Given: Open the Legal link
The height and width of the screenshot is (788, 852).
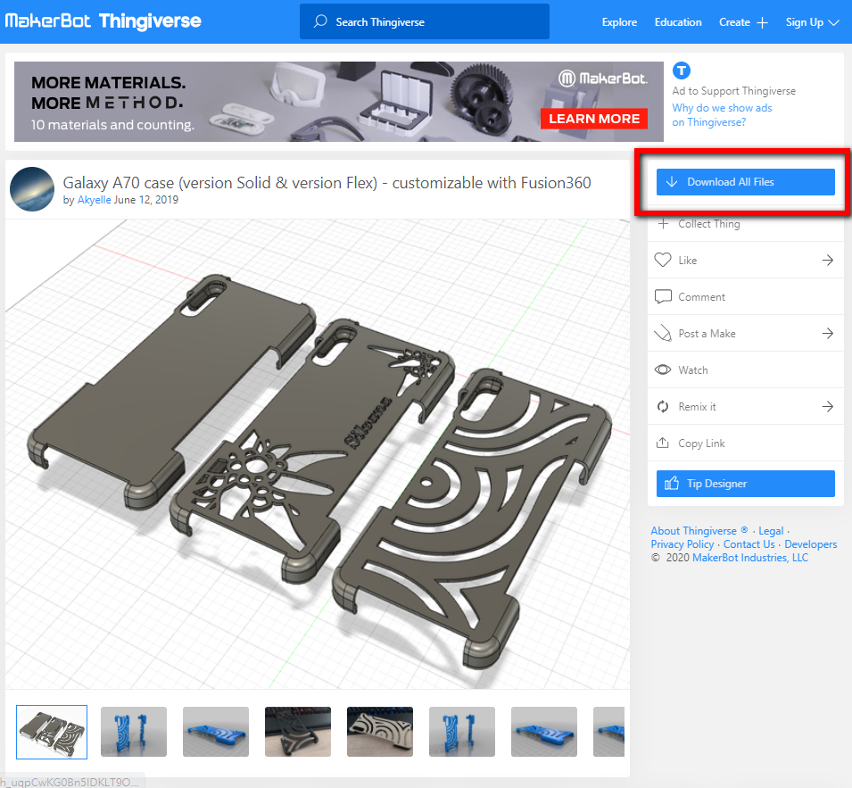Looking at the screenshot, I should point(771,531).
